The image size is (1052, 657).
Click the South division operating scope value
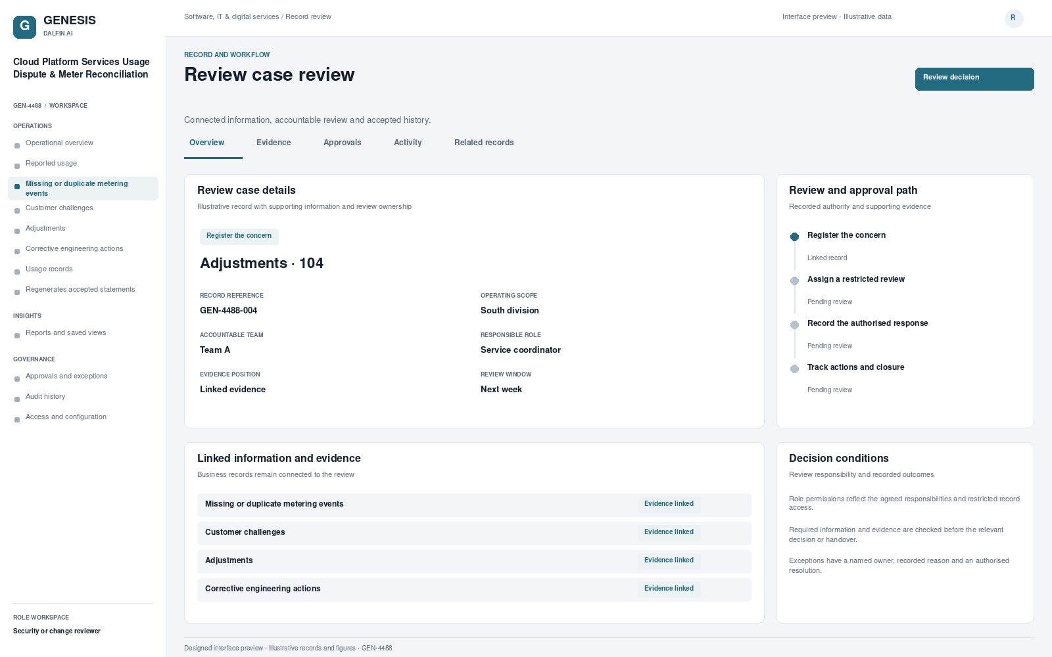[510, 311]
